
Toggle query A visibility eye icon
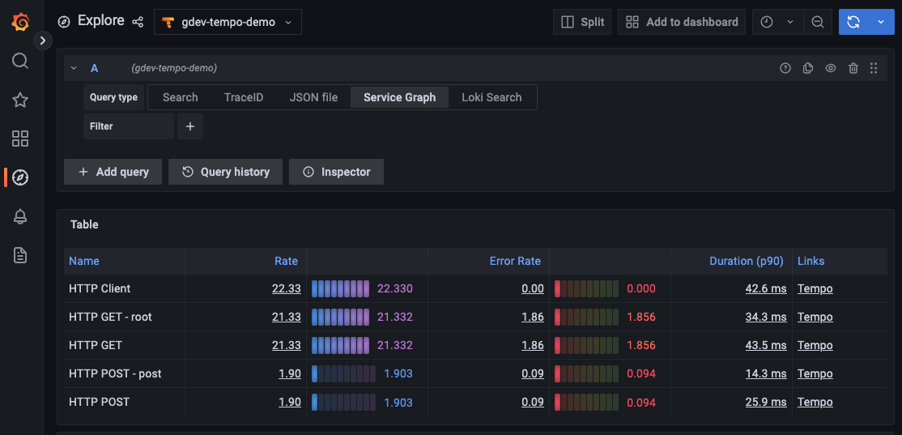click(x=830, y=69)
